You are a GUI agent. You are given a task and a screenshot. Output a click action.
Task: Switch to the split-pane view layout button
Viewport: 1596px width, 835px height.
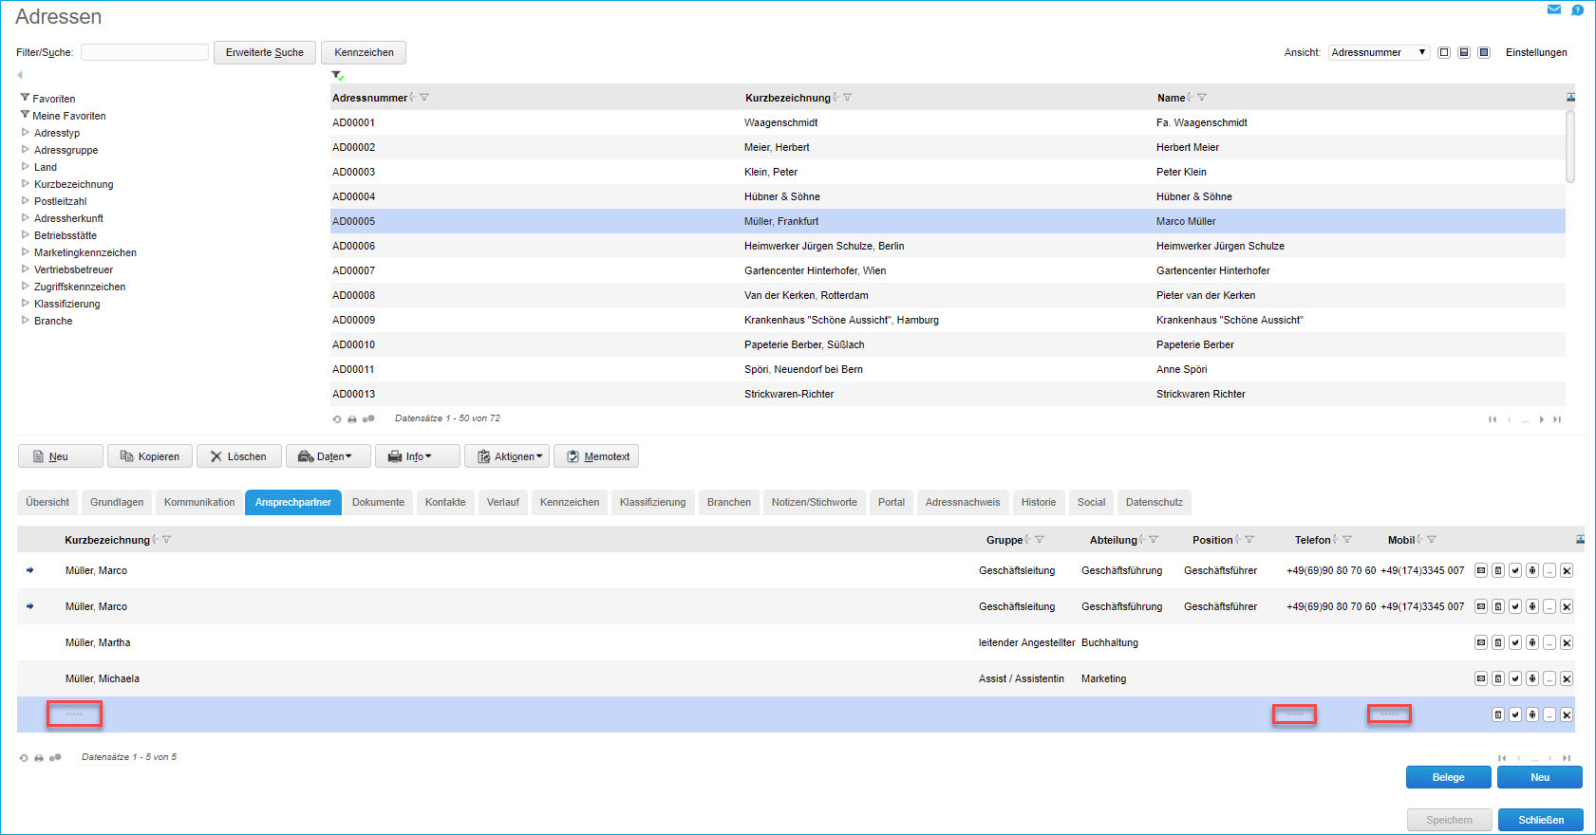click(x=1464, y=52)
